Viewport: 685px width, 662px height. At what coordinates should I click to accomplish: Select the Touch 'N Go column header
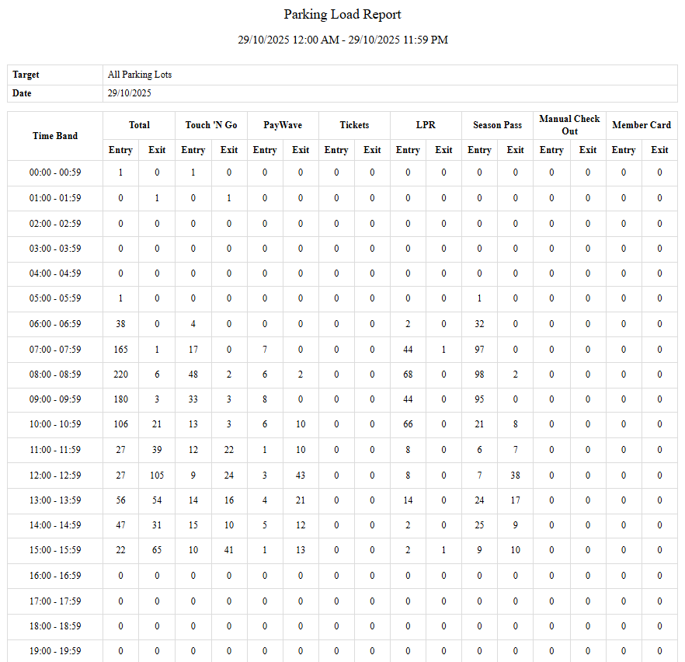click(x=211, y=125)
